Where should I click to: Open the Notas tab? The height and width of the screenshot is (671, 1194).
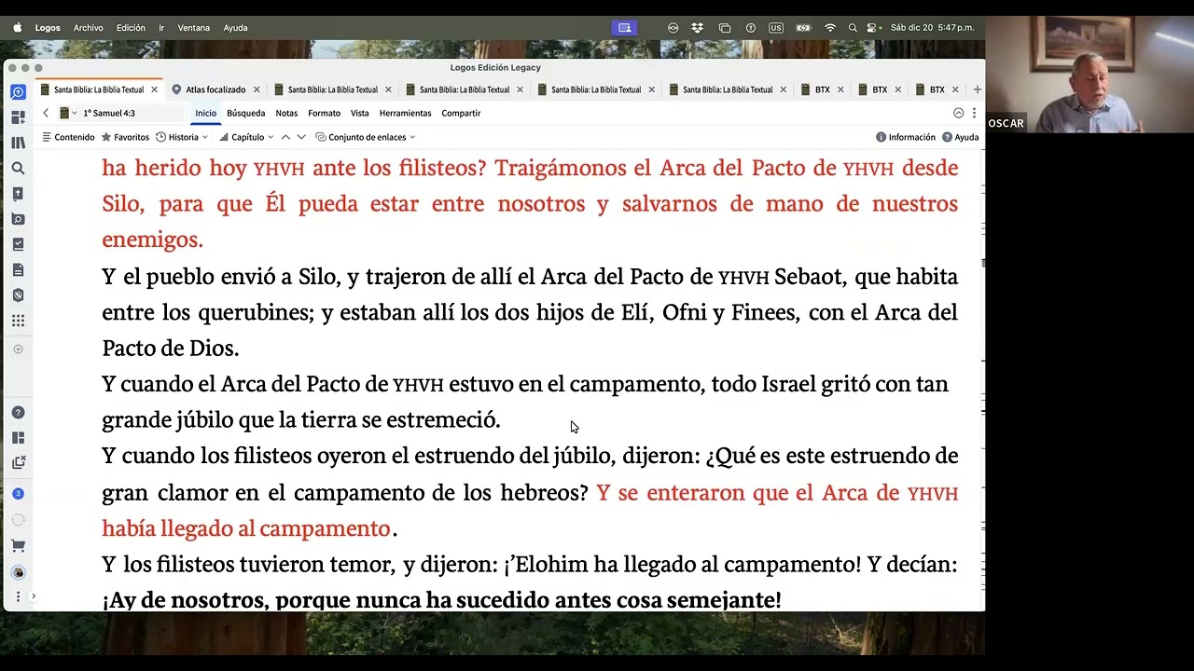point(286,113)
